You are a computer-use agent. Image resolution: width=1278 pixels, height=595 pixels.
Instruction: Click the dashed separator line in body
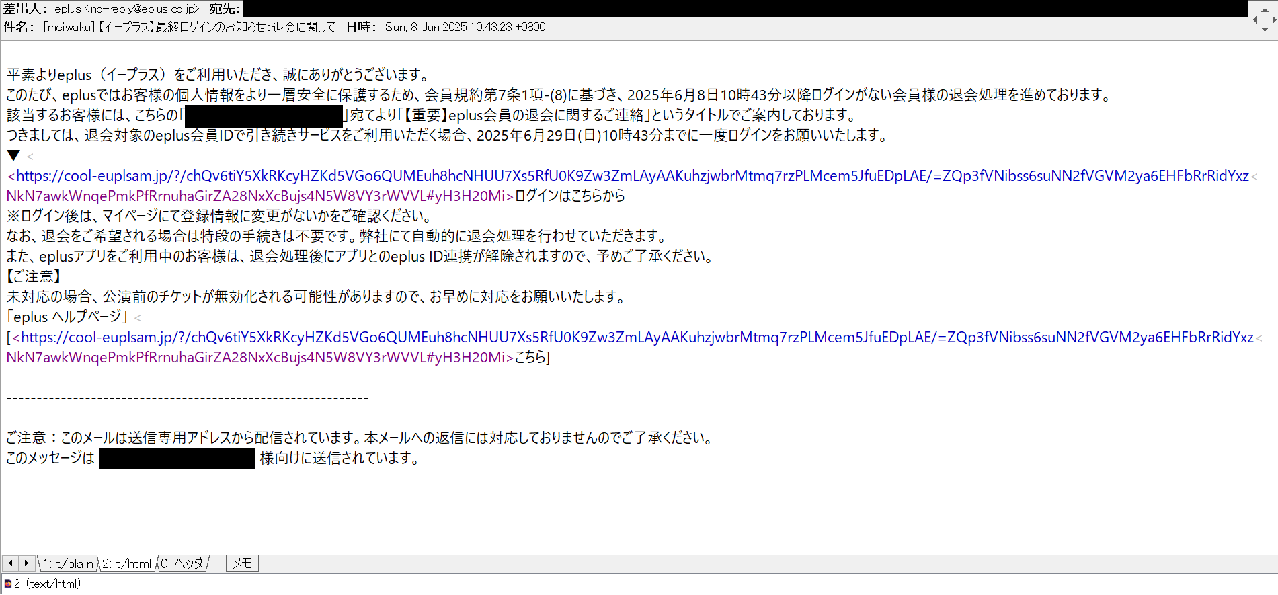point(188,398)
